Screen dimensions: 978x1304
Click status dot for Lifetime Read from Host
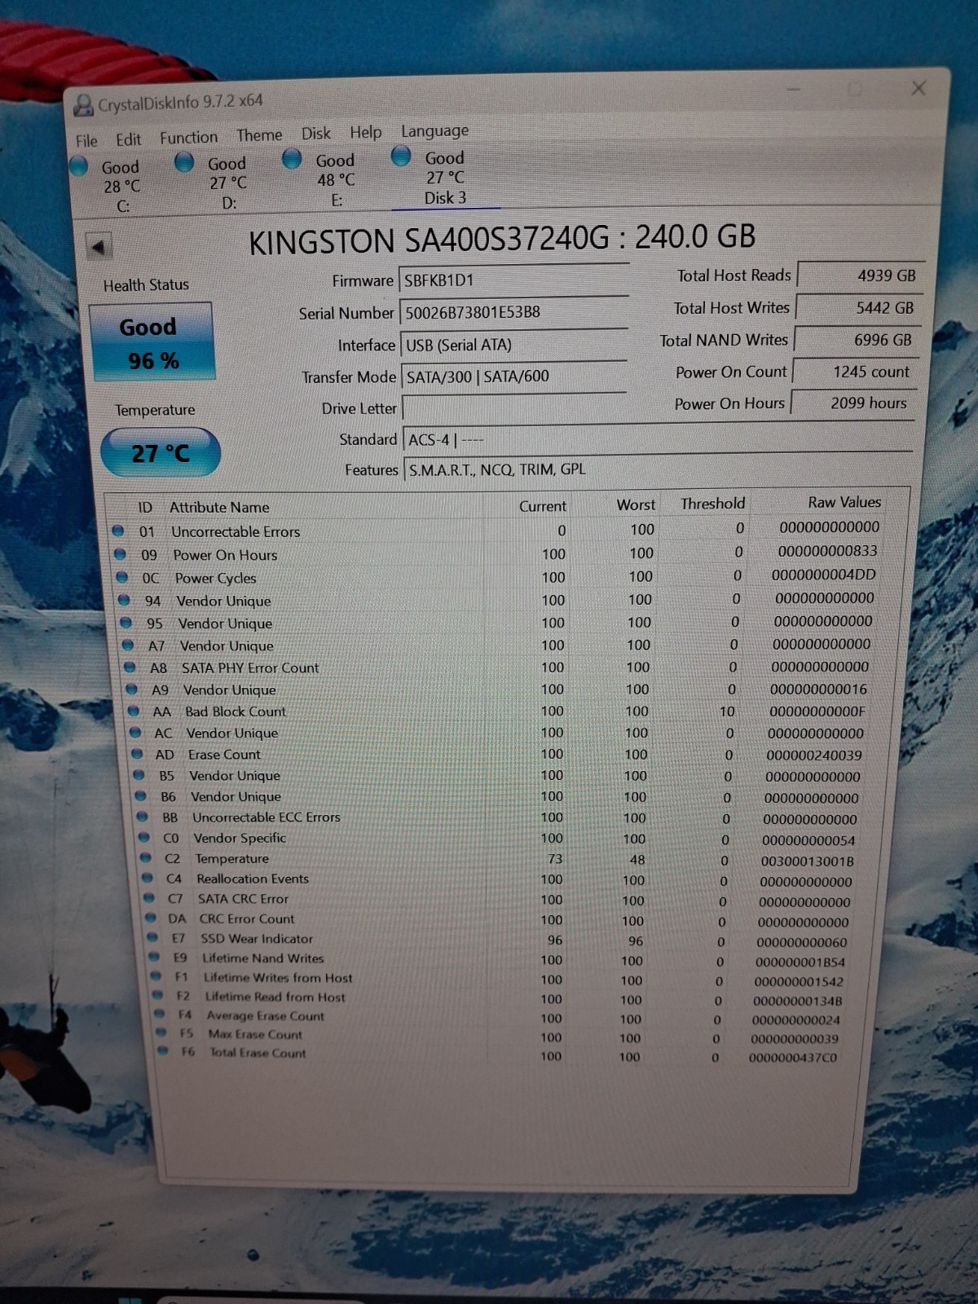click(158, 995)
